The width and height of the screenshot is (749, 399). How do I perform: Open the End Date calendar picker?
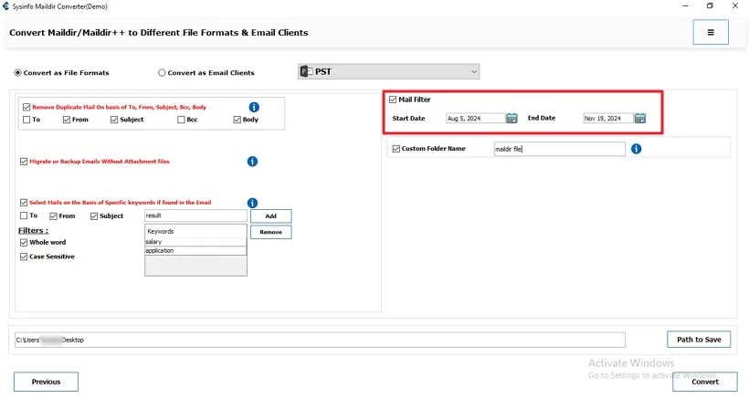point(640,118)
